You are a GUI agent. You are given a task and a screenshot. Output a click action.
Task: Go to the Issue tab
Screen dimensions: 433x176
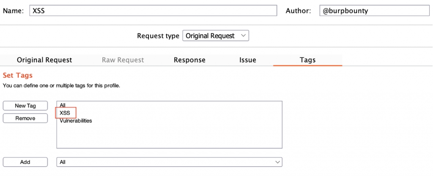pyautogui.click(x=247, y=60)
